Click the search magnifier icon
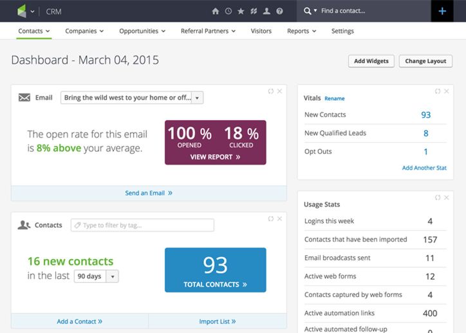 [307, 11]
